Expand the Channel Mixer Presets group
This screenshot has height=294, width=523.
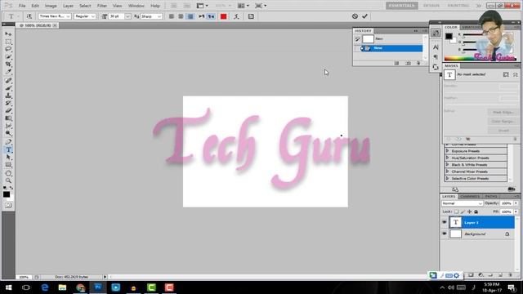(x=448, y=171)
